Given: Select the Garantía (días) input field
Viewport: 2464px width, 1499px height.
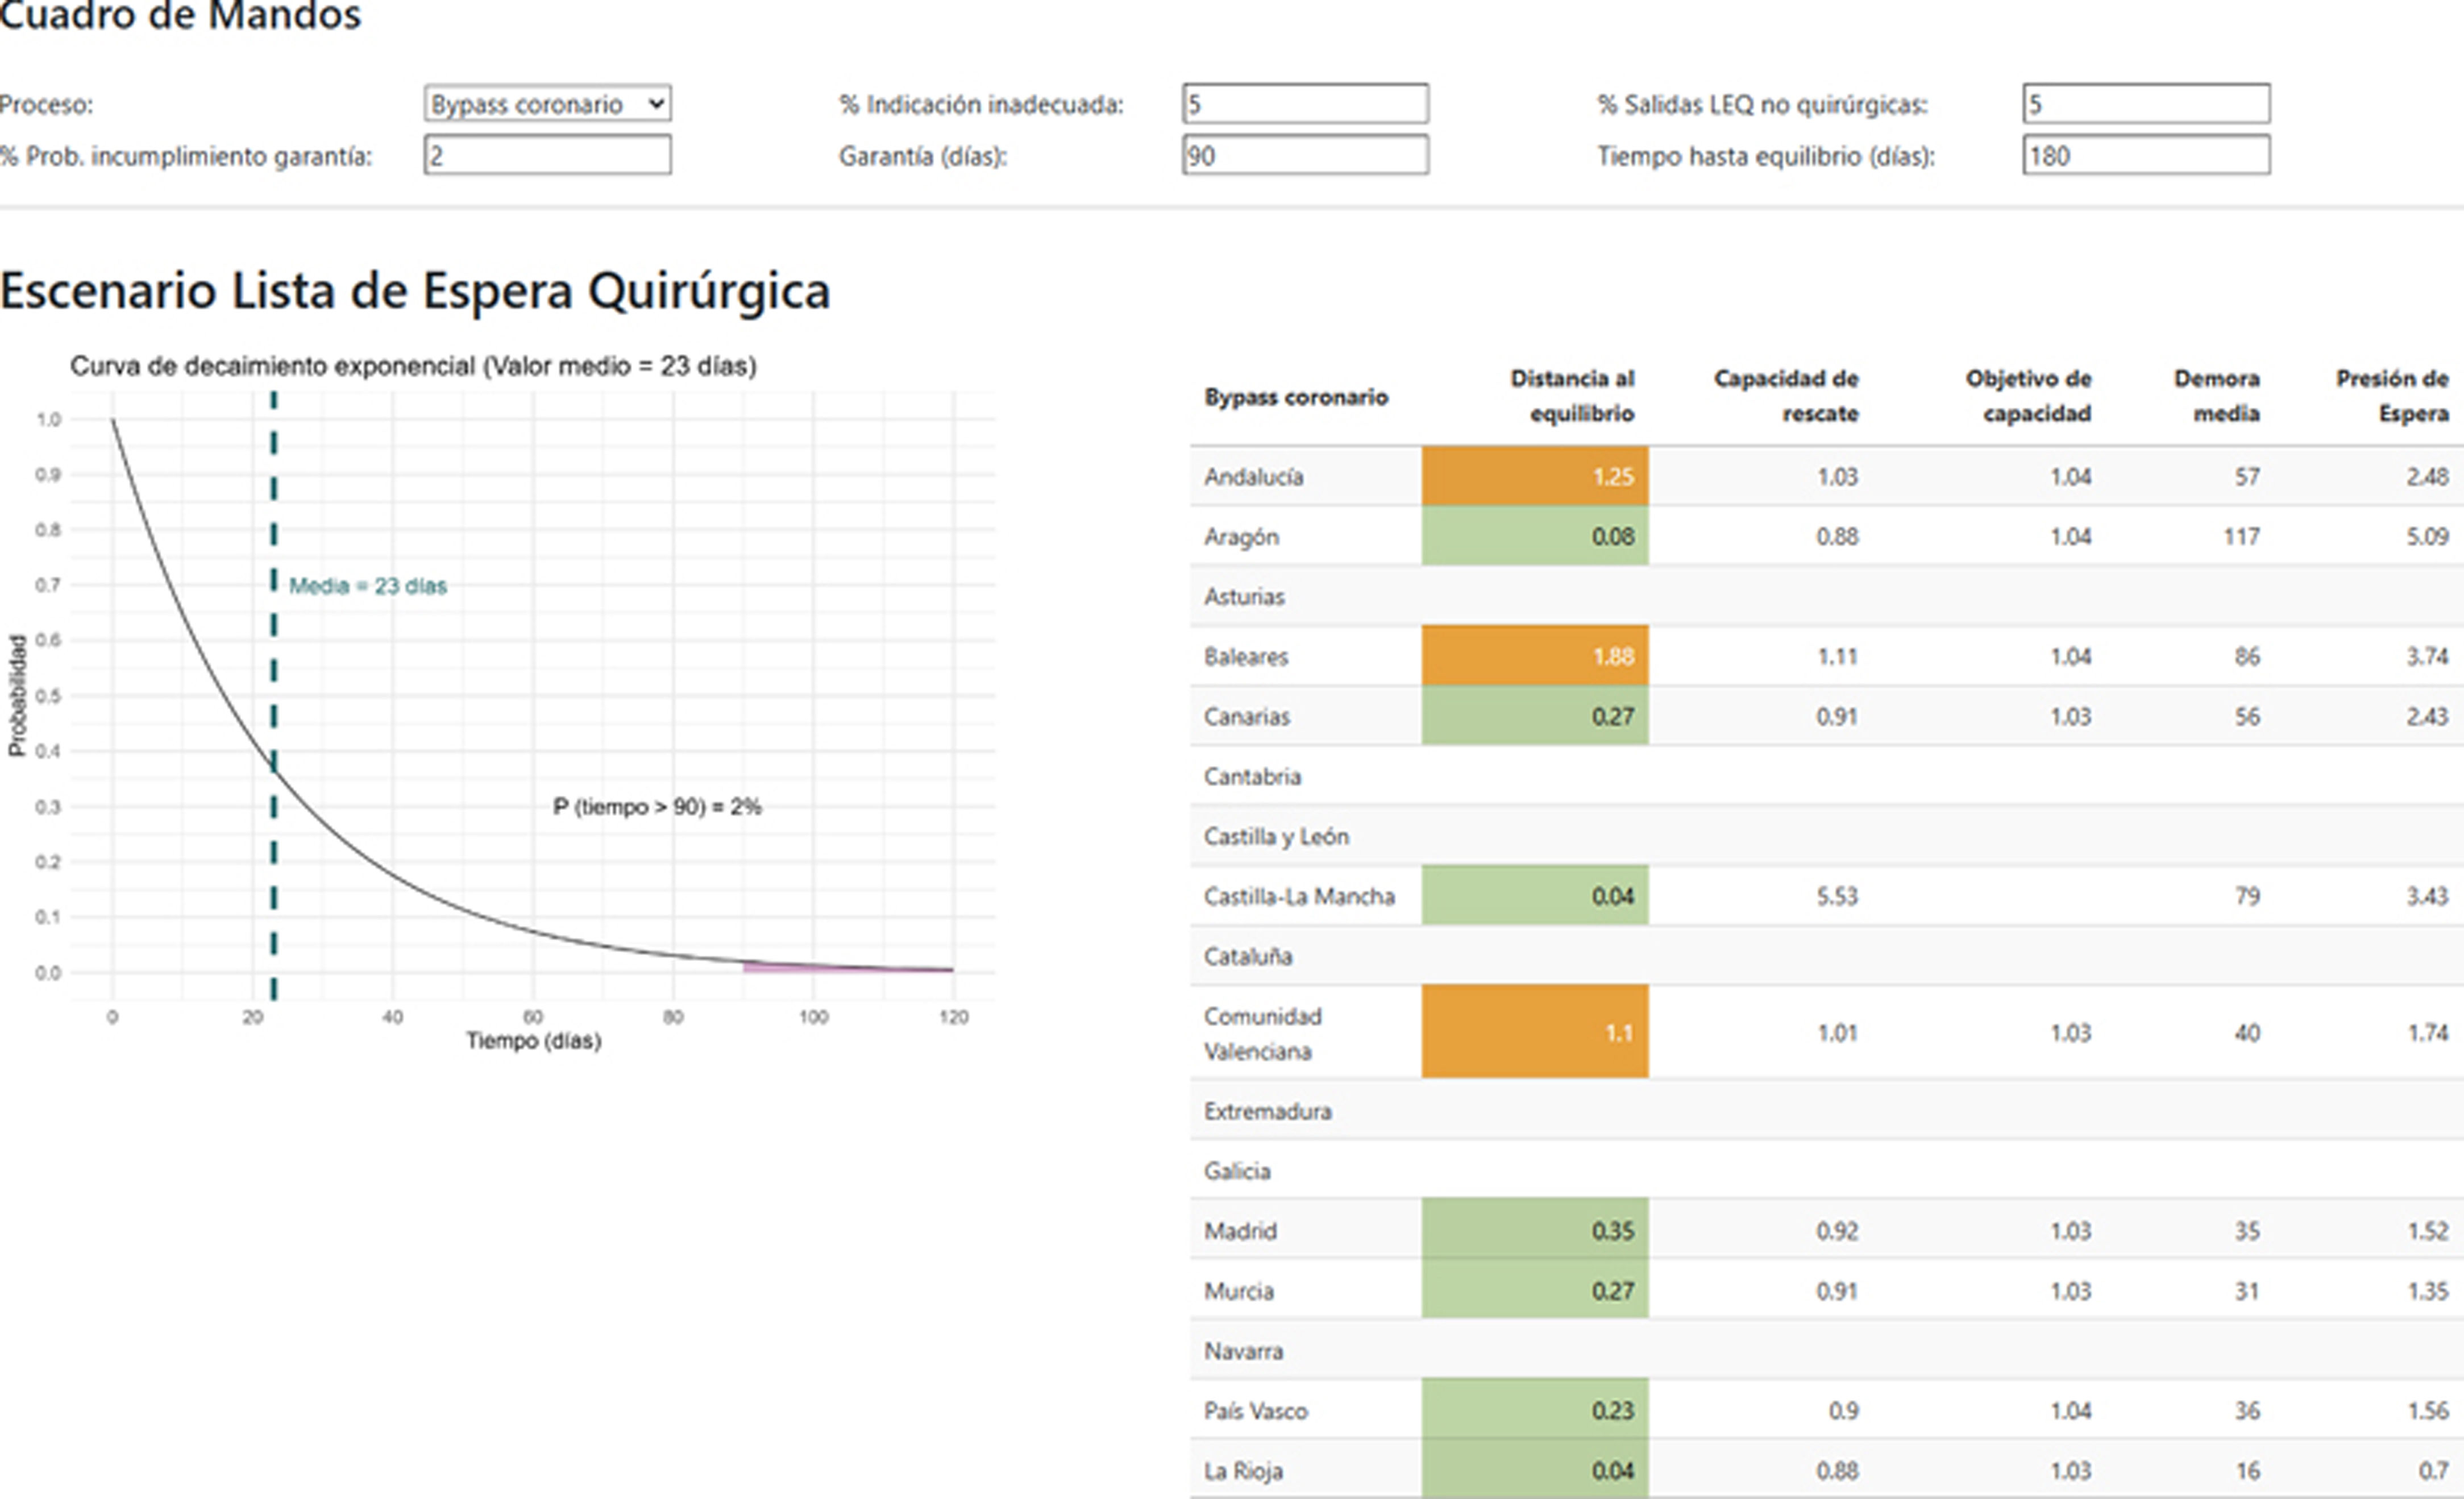Looking at the screenshot, I should click(1305, 156).
